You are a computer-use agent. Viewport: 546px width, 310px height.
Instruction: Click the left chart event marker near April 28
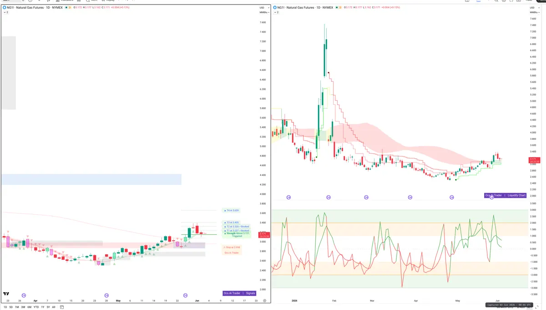tap(107, 295)
